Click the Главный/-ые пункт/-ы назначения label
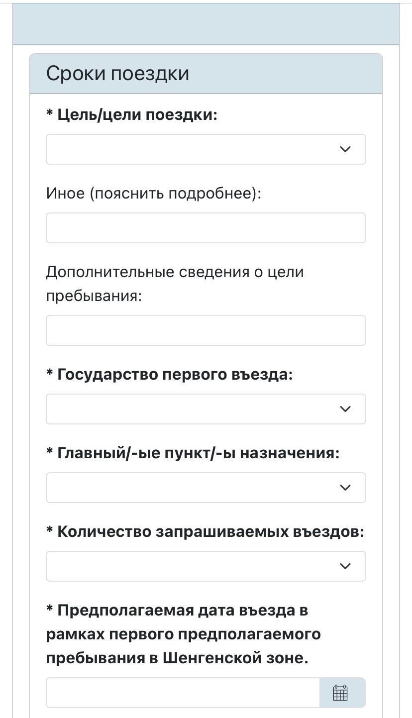The width and height of the screenshot is (412, 718). [x=198, y=453]
